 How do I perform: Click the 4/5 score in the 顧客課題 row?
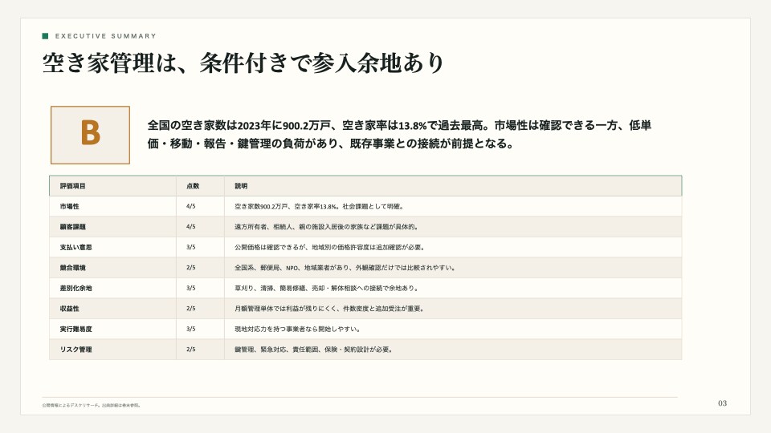(x=191, y=227)
